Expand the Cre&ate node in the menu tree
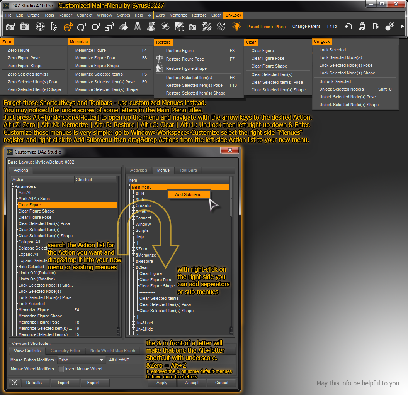408x395 pixels. [133, 206]
